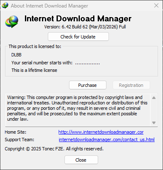Click the small IDM icon in title bar
163x170 pixels.
[5, 5]
